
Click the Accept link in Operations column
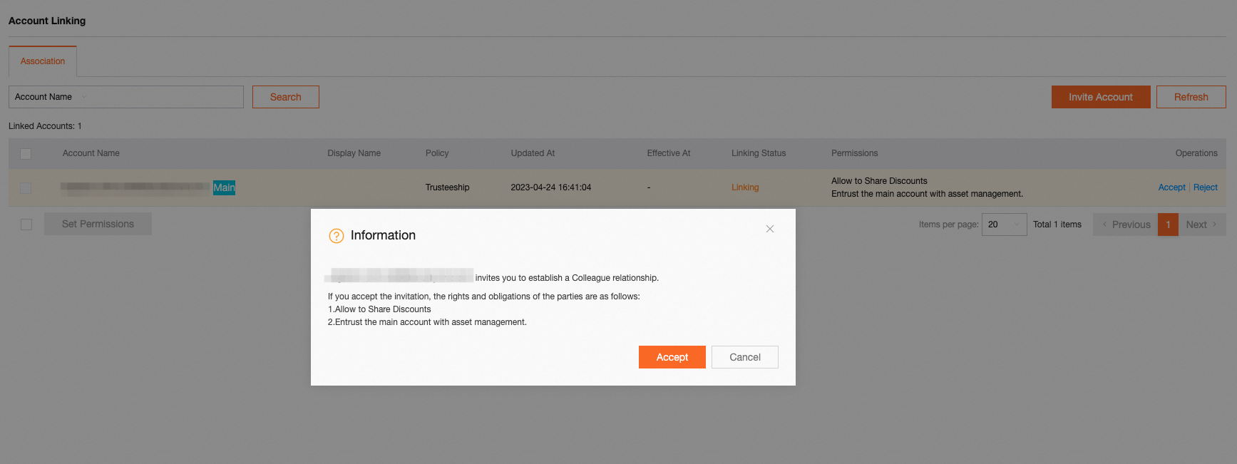pyautogui.click(x=1171, y=187)
